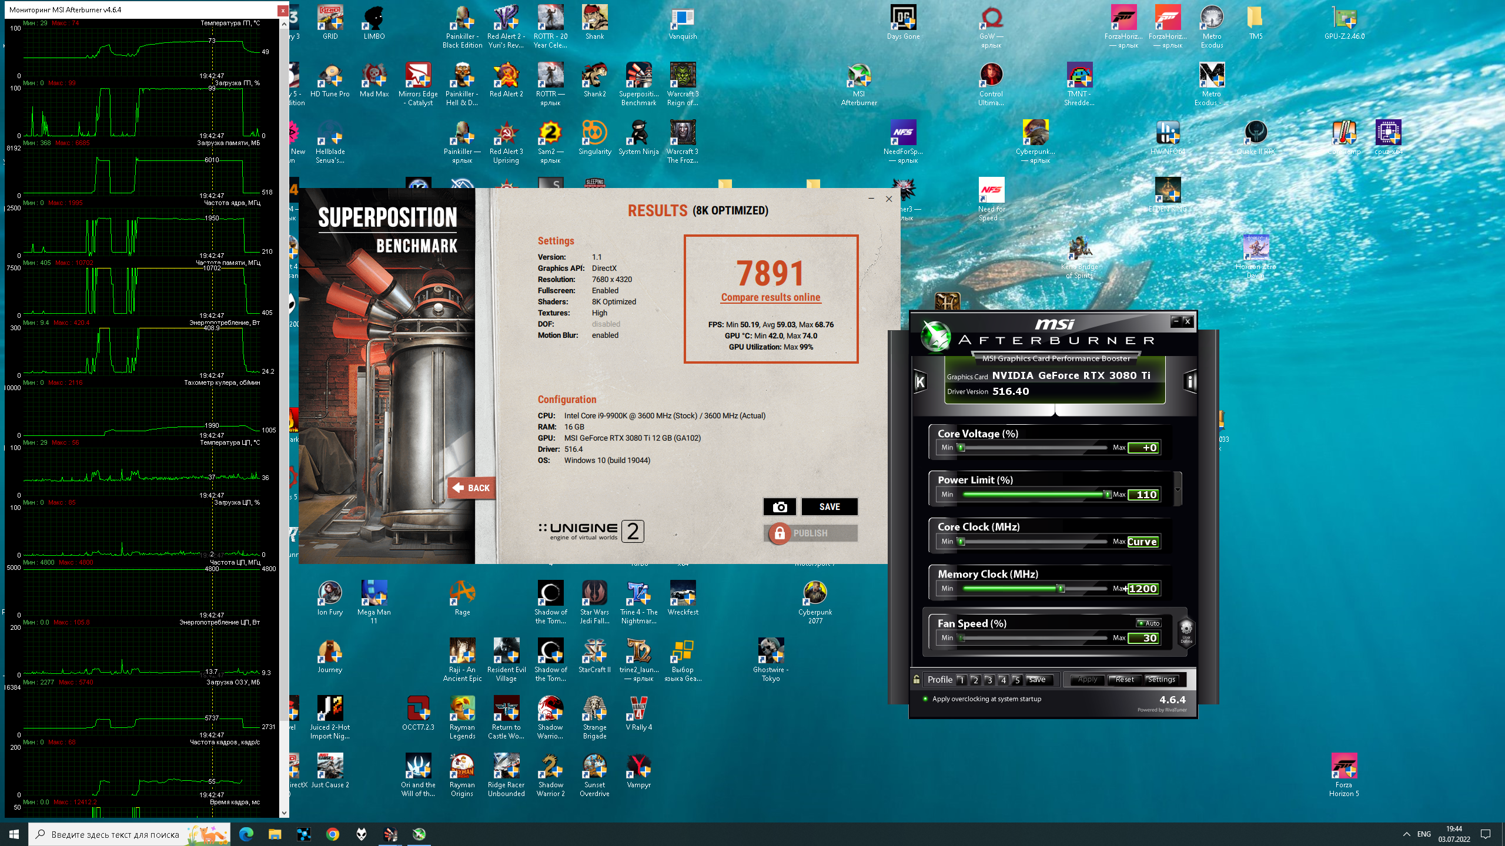Screen dimensions: 1505x846
Task: Open Compare results online link
Action: (x=771, y=297)
